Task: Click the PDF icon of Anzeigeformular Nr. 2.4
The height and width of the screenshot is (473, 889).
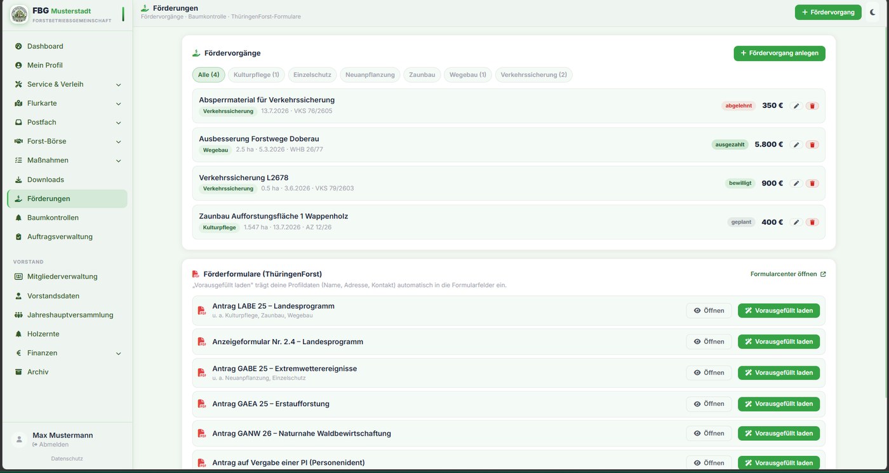Action: click(x=202, y=342)
